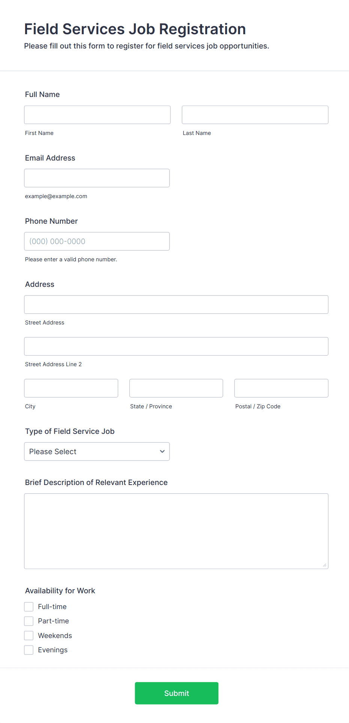Click the dropdown chevron arrow icon

[162, 451]
